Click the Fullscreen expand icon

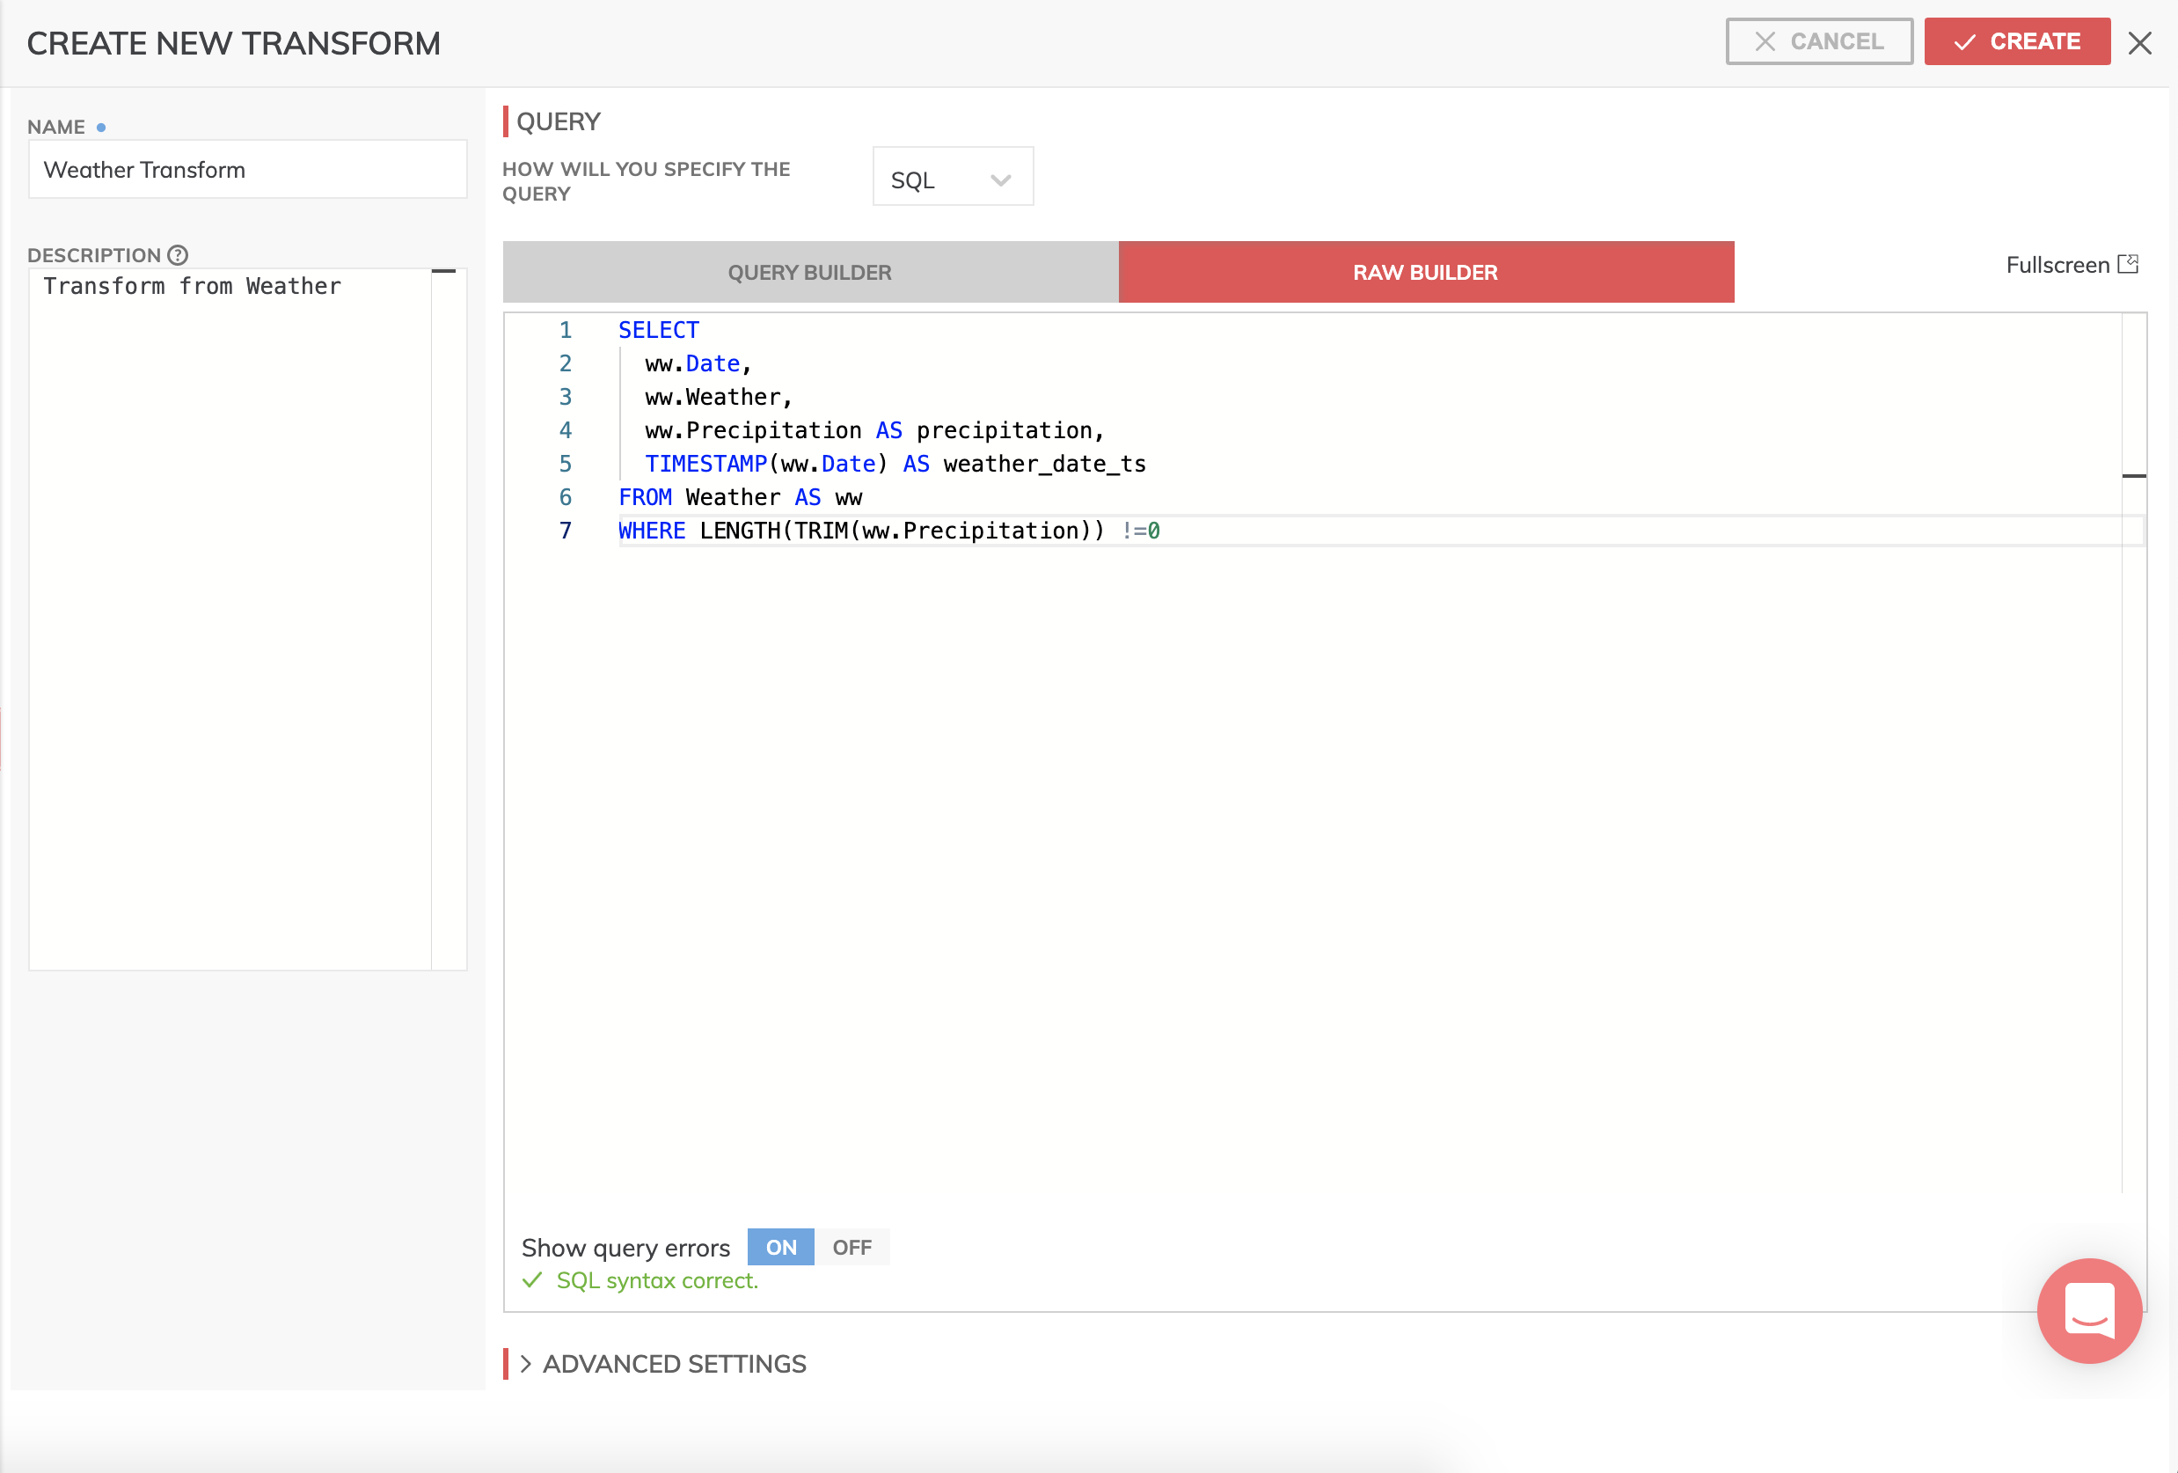pyautogui.click(x=2127, y=264)
